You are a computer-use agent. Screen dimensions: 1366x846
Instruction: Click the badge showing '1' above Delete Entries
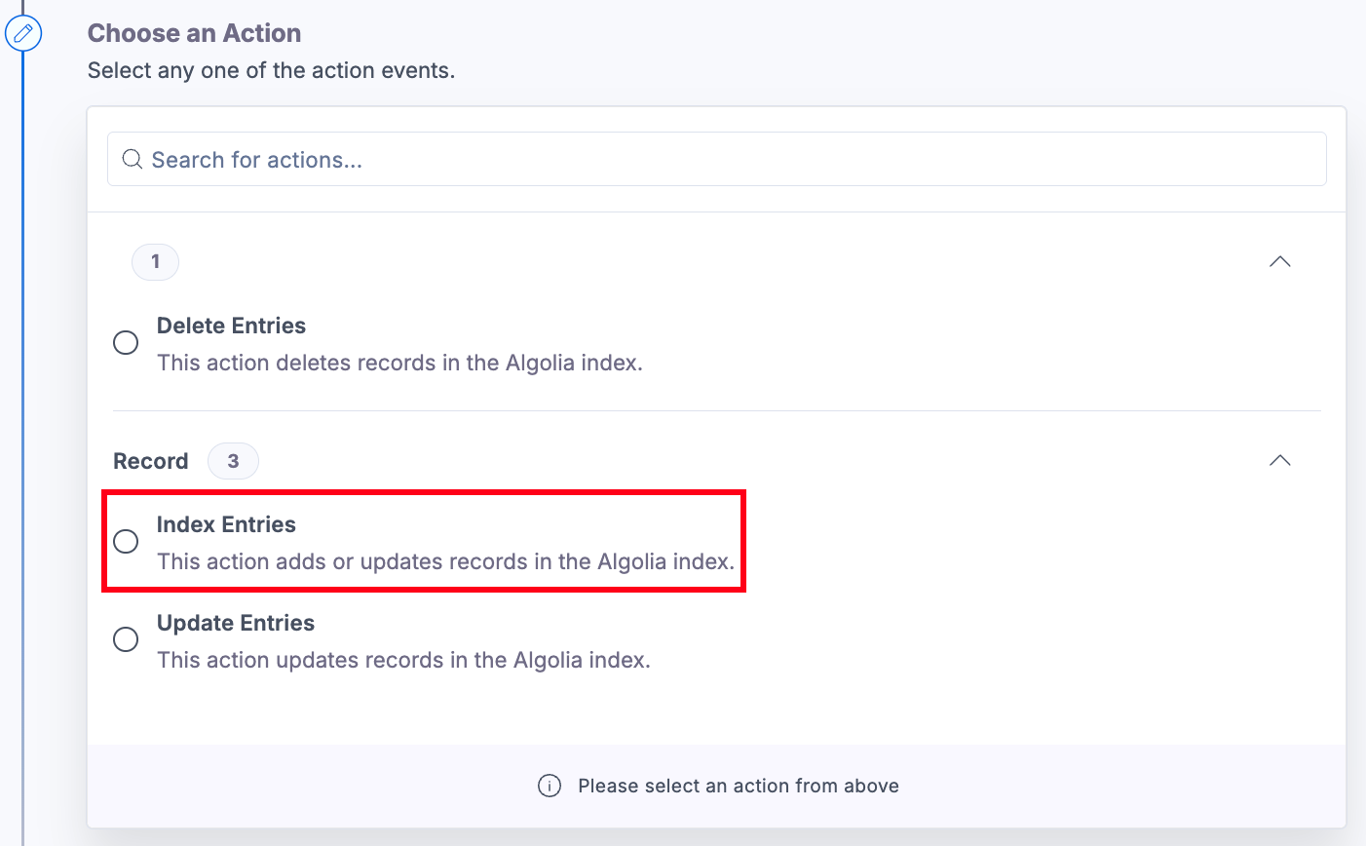tap(155, 261)
